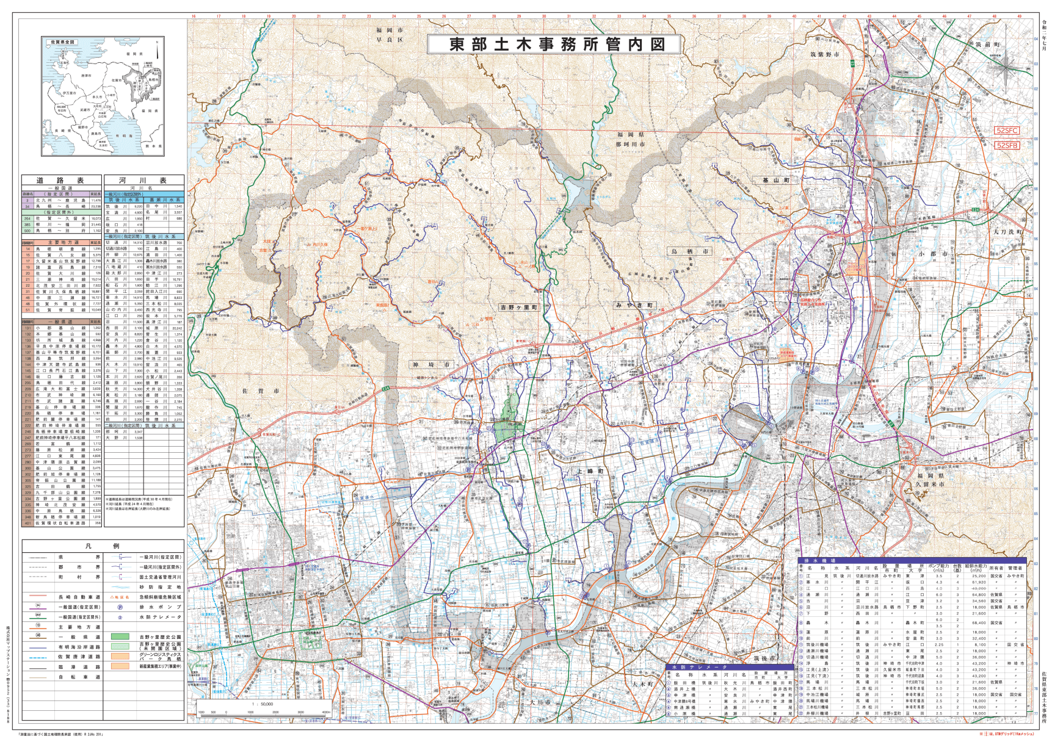
Task: Select the 浮島 row in pump table
Action: [x=912, y=663]
